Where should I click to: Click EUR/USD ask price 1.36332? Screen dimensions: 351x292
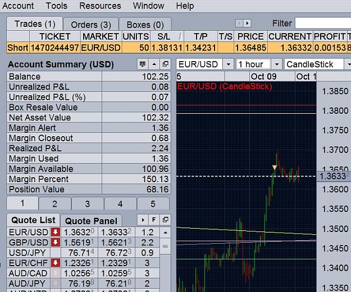[x=116, y=232]
